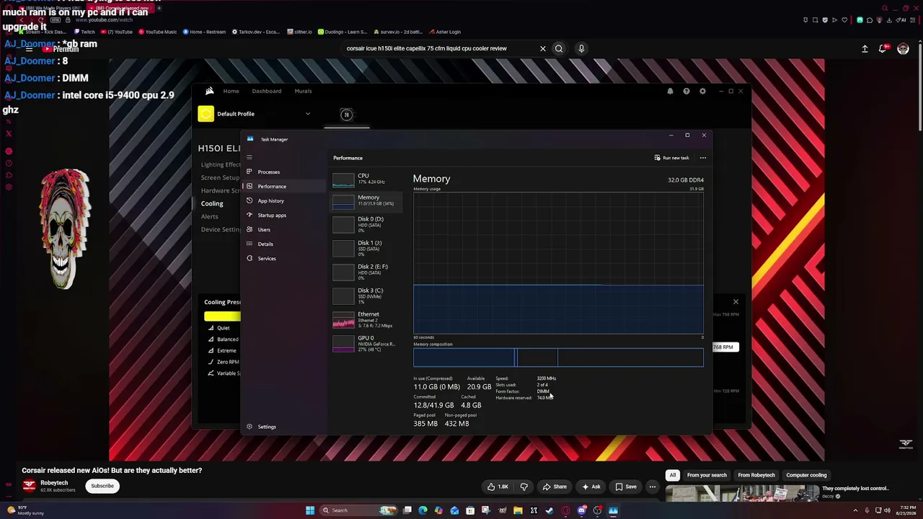Select the All filter chip
Screen dimensions: 923x519
[x=673, y=475]
